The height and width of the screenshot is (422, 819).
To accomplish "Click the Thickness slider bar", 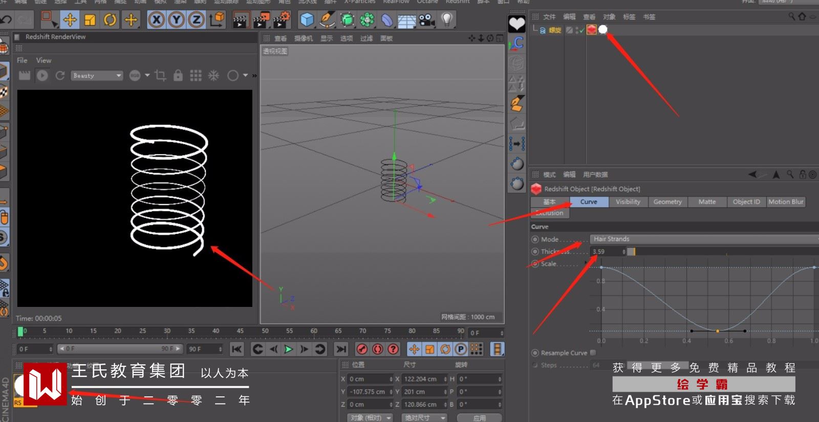I will [x=723, y=252].
